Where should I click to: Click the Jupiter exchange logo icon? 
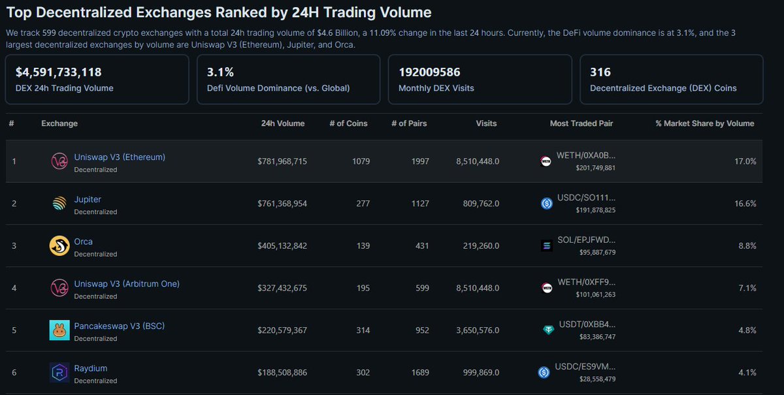(x=59, y=204)
